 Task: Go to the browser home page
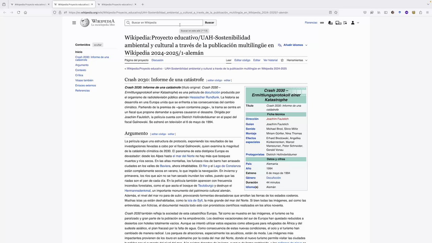click(25, 12)
